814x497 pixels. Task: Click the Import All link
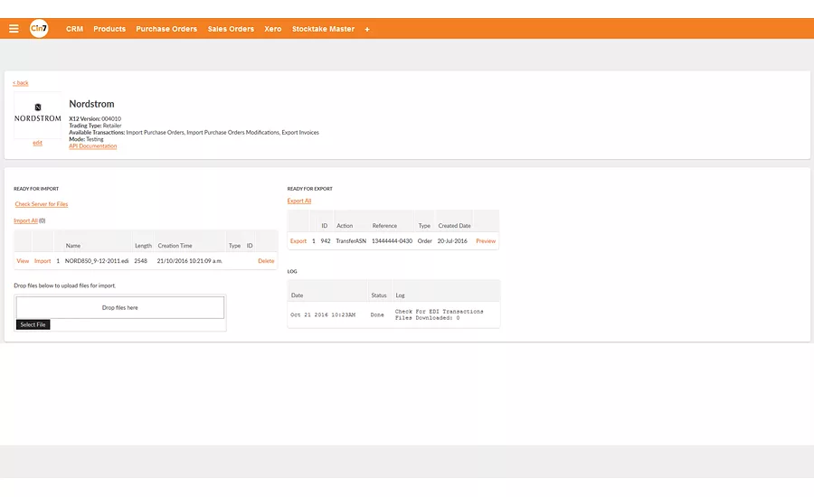click(25, 220)
